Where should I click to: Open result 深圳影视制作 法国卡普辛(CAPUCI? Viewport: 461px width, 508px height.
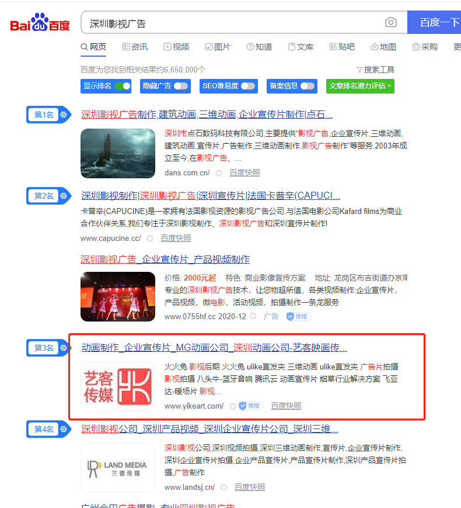tap(211, 196)
